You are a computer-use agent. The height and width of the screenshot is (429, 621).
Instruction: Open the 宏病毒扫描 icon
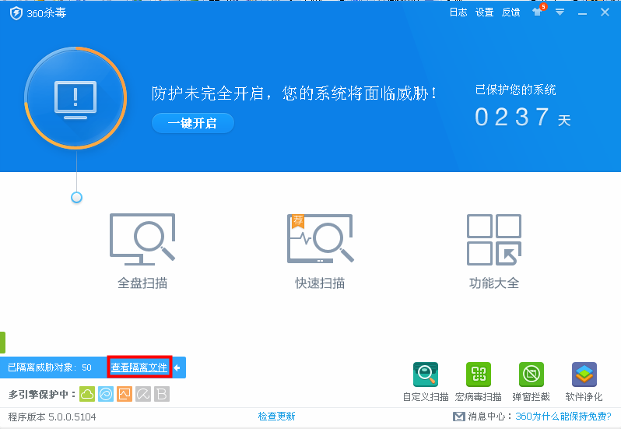479,374
